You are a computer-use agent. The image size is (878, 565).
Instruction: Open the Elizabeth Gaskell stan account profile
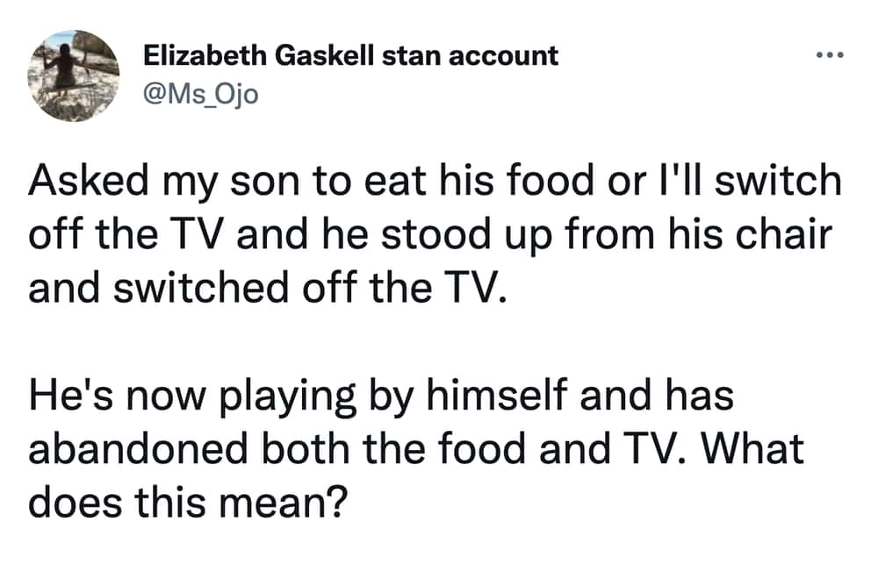coord(351,56)
